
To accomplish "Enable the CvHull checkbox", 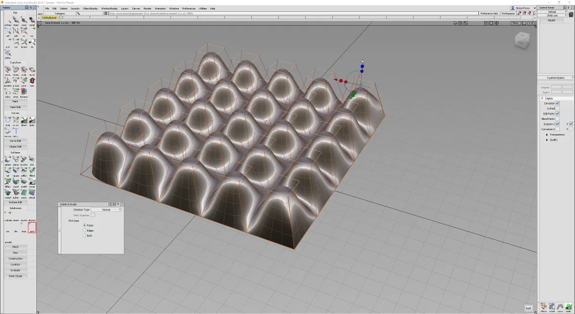I will pyautogui.click(x=557, y=109).
